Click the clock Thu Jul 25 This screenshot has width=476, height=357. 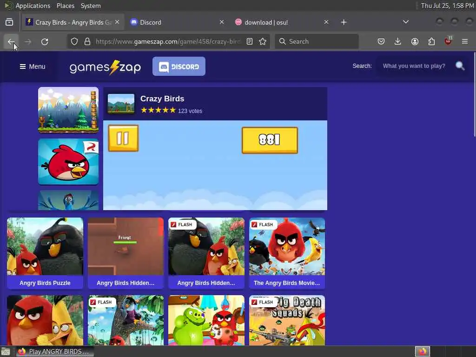click(447, 6)
